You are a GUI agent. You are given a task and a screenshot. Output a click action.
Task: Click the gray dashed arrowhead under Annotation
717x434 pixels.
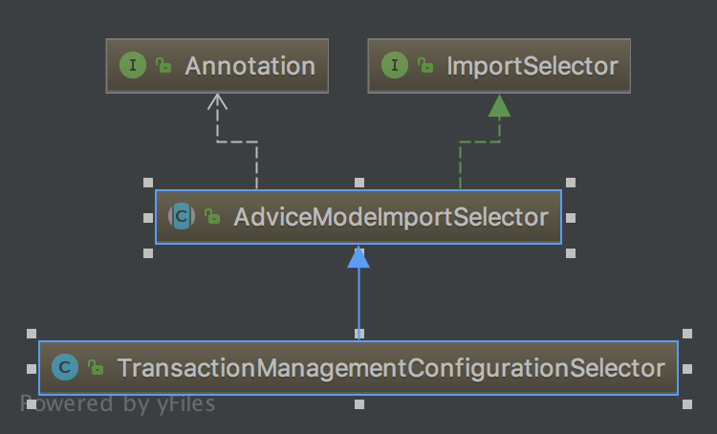pos(218,101)
